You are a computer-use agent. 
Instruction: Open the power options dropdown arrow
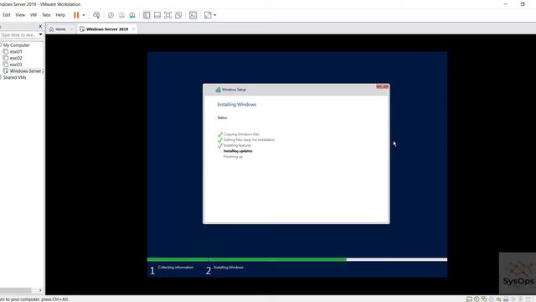click(84, 15)
